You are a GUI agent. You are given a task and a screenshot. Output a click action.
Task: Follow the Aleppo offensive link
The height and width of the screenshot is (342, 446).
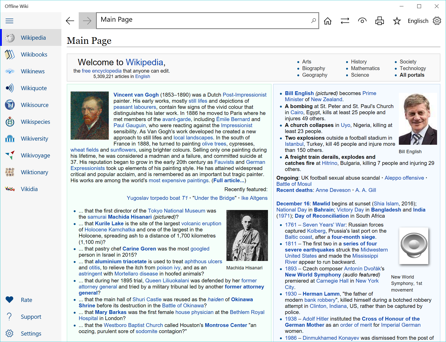tap(404, 178)
